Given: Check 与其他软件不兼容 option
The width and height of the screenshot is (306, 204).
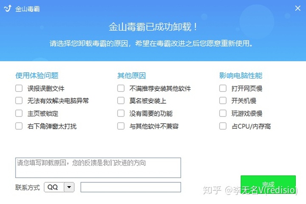Looking at the screenshot, I should point(121,126).
